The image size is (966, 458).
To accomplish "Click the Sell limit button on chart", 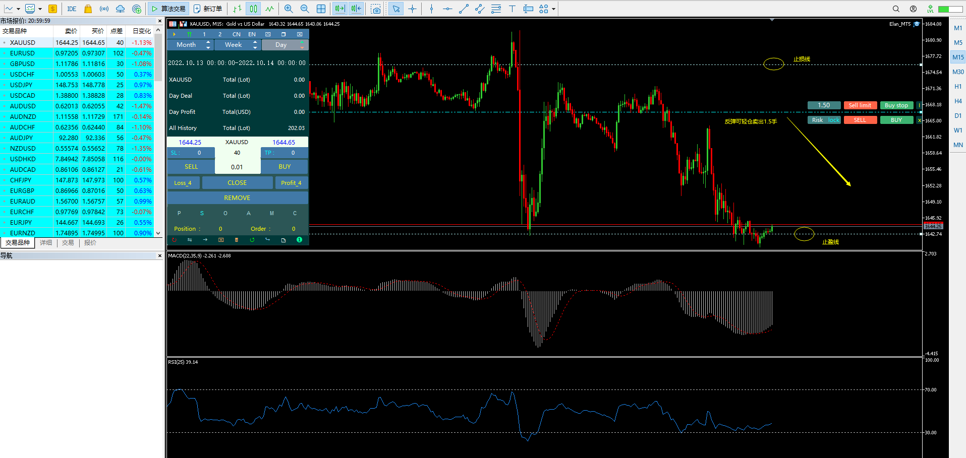I will (x=860, y=105).
